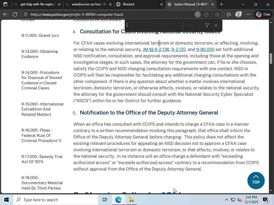The width and height of the screenshot is (274, 205).
Task: Open 9-17.000 Speedy Trial Act section
Action: (x=42, y=159)
